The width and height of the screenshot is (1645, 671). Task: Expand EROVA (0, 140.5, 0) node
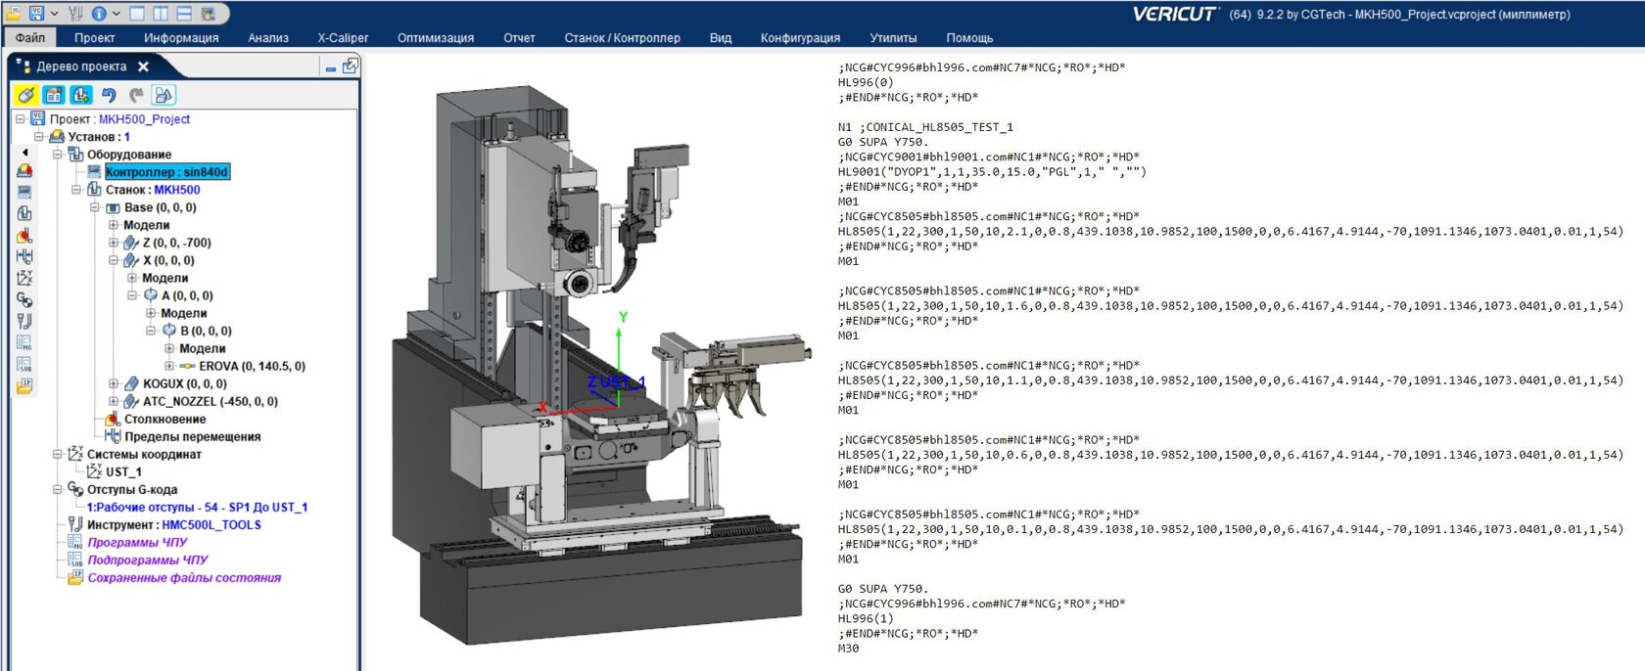[x=169, y=366]
